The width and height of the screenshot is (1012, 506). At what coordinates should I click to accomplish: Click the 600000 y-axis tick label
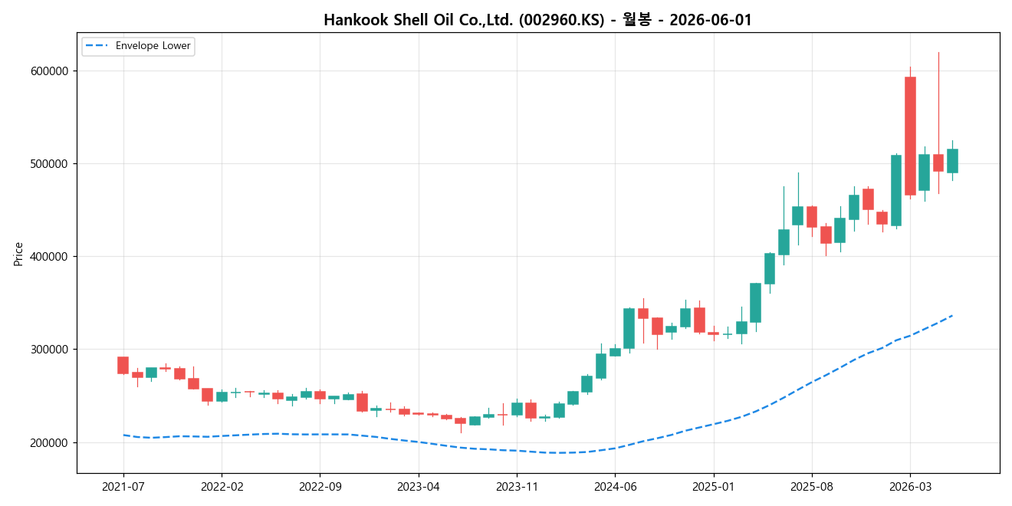[x=50, y=71]
